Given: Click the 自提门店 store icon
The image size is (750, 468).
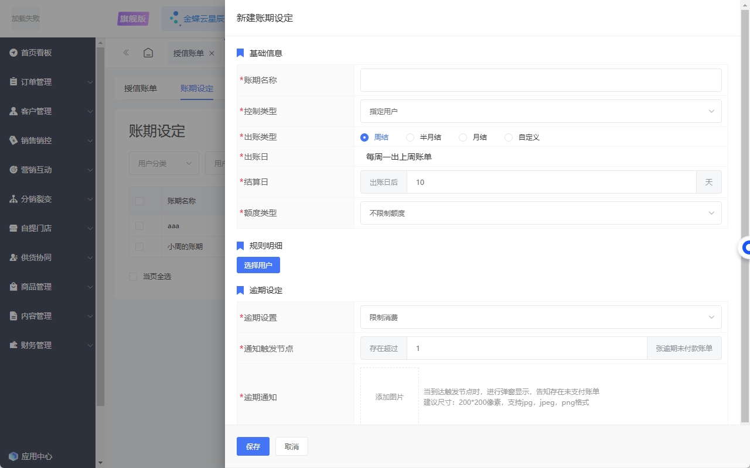Looking at the screenshot, I should point(13,228).
